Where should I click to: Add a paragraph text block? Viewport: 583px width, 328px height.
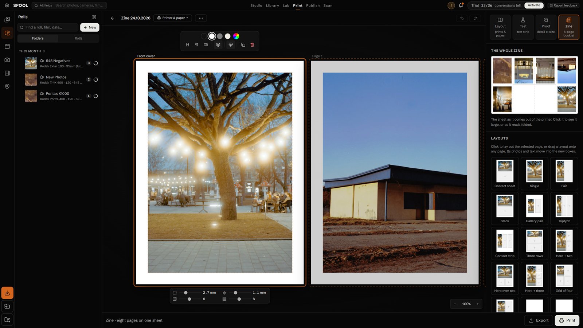click(197, 45)
